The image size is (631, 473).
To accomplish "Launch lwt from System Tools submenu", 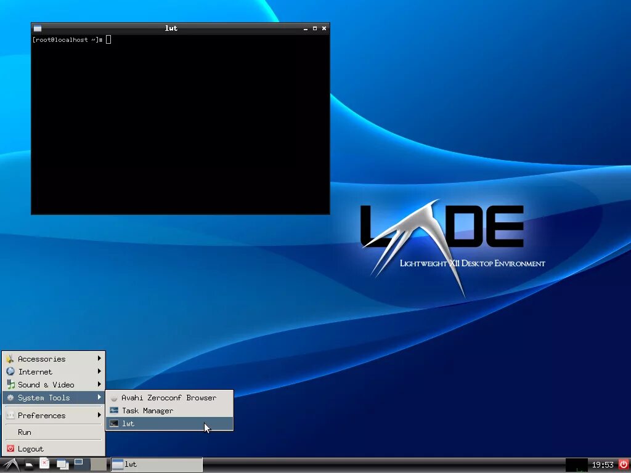I will (x=169, y=424).
